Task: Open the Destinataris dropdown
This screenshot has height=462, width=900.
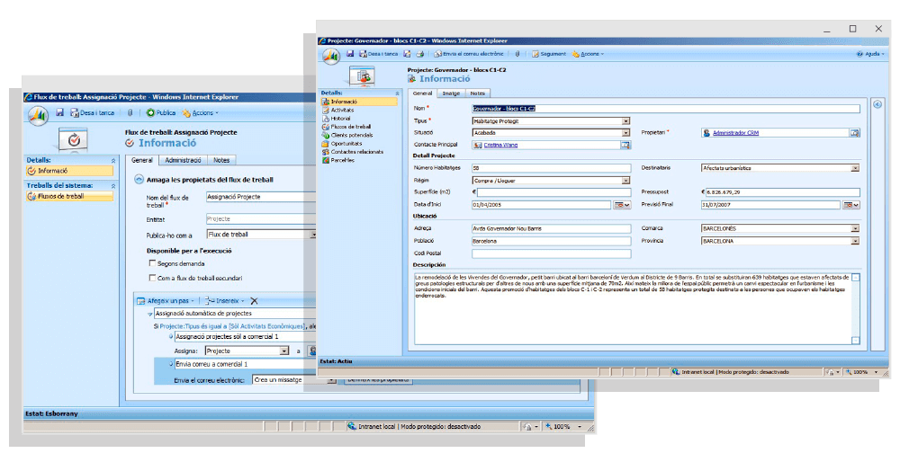Action: (855, 168)
